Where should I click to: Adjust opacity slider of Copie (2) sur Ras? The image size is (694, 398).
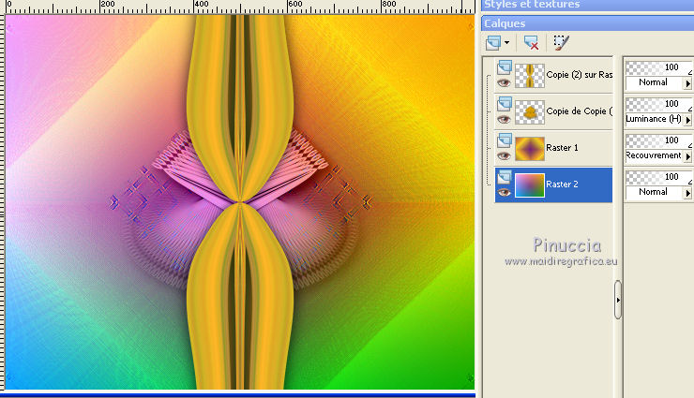[658, 67]
